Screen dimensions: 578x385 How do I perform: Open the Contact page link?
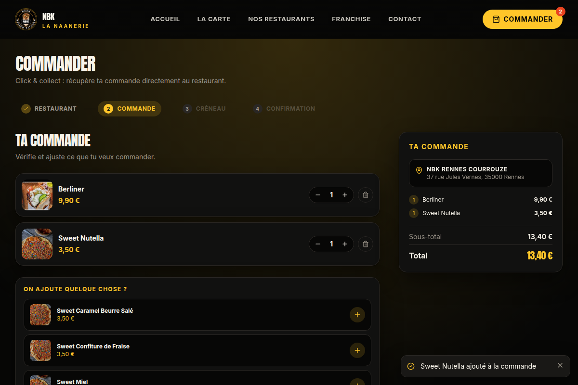click(x=405, y=19)
